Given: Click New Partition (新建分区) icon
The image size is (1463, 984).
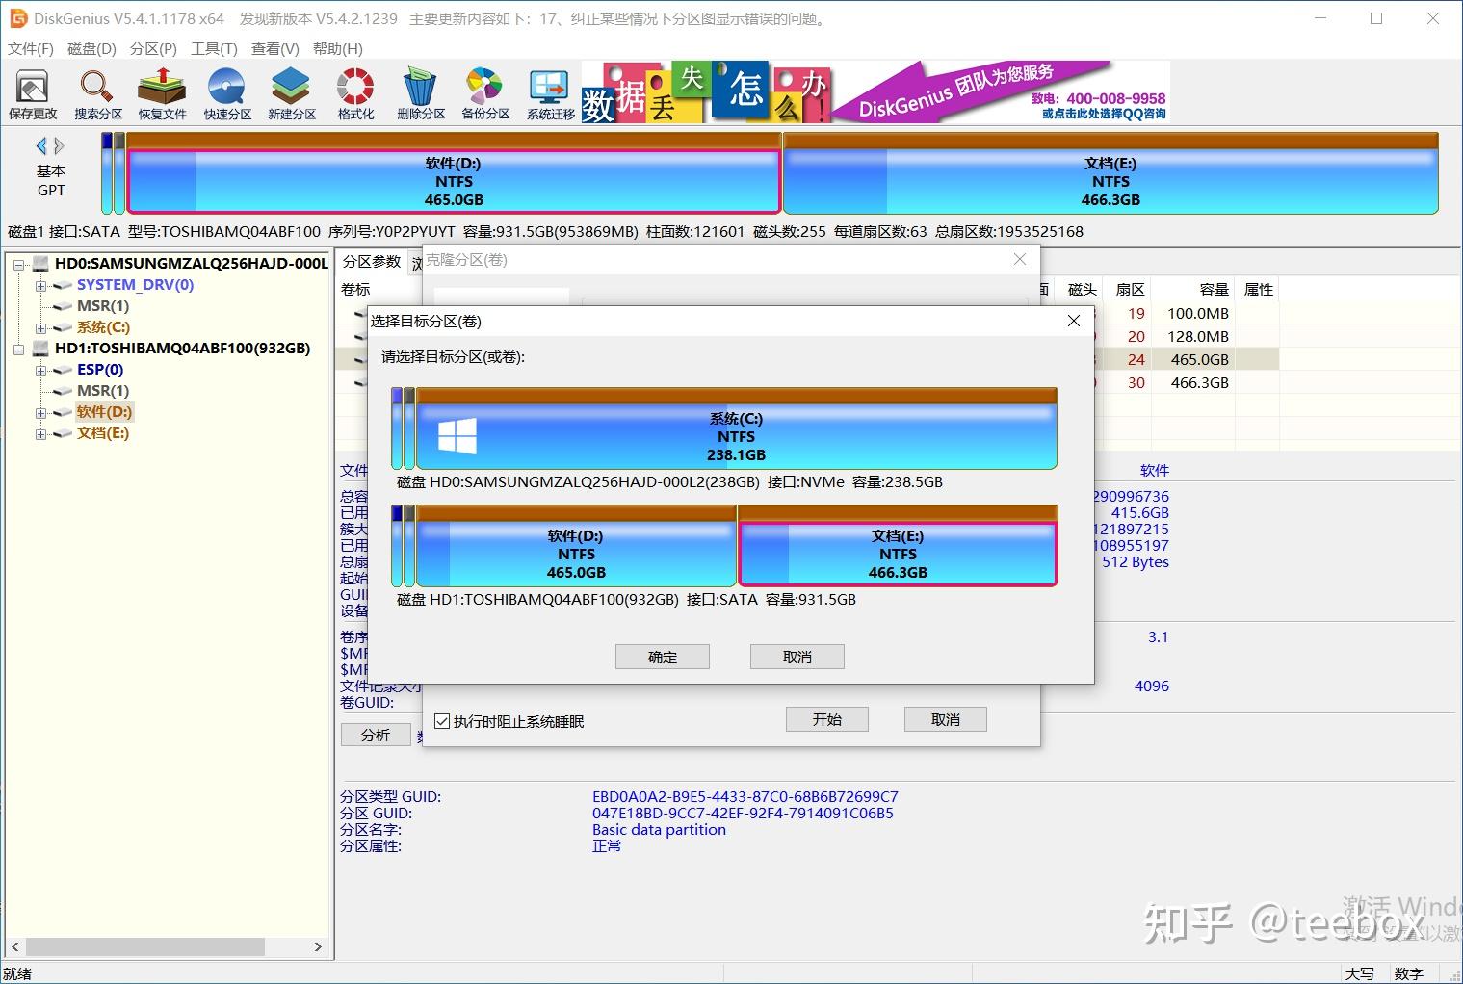Looking at the screenshot, I should (x=292, y=94).
